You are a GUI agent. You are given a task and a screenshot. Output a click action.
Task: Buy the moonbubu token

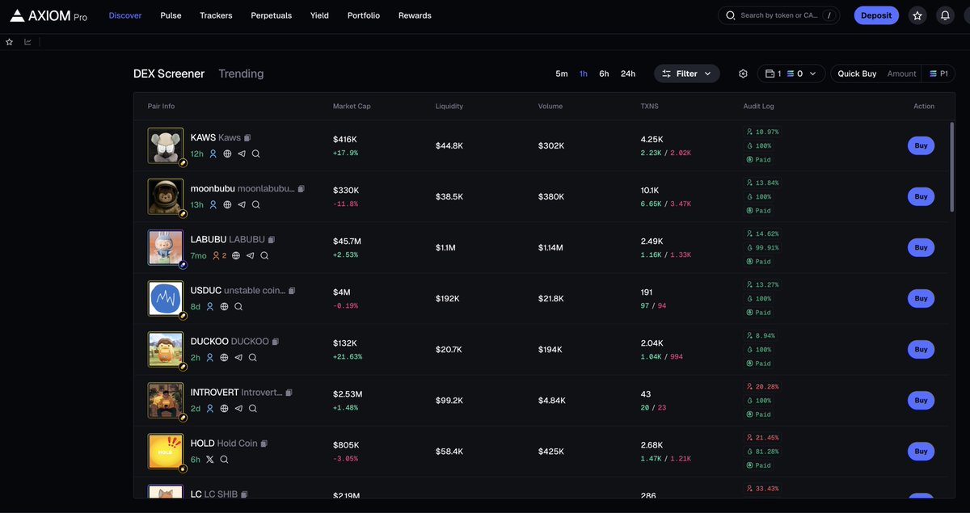pos(921,196)
